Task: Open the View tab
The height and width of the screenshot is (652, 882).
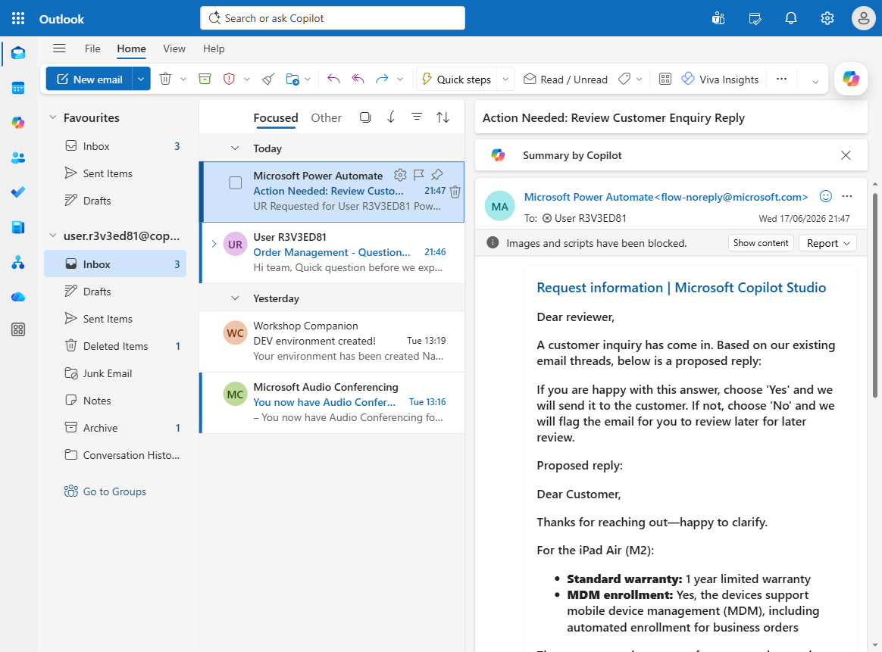Action: click(174, 49)
